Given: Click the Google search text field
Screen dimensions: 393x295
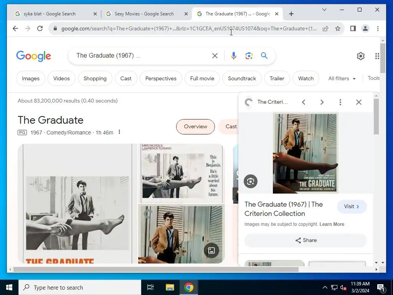Looking at the screenshot, I should pyautogui.click(x=143, y=55).
